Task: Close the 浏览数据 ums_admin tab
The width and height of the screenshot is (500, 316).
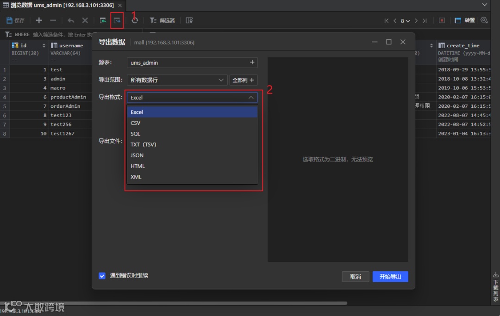Action: coord(120,5)
